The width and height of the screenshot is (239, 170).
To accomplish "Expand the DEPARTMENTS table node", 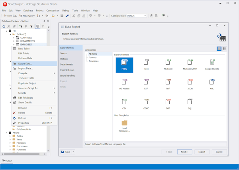I will tap(14, 41).
